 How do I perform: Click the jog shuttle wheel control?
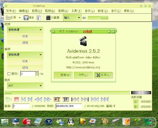tap(141, 93)
